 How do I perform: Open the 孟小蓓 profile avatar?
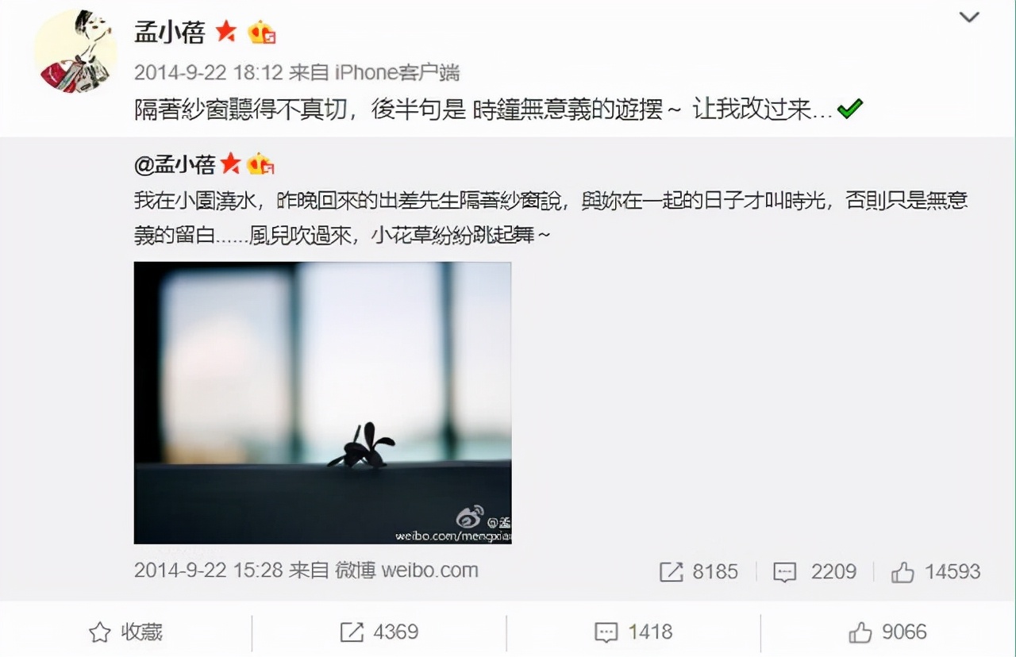tap(75, 52)
